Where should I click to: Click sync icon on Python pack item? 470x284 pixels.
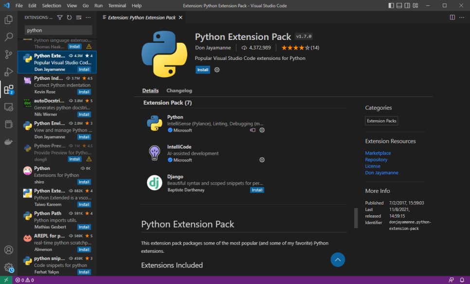(x=253, y=130)
